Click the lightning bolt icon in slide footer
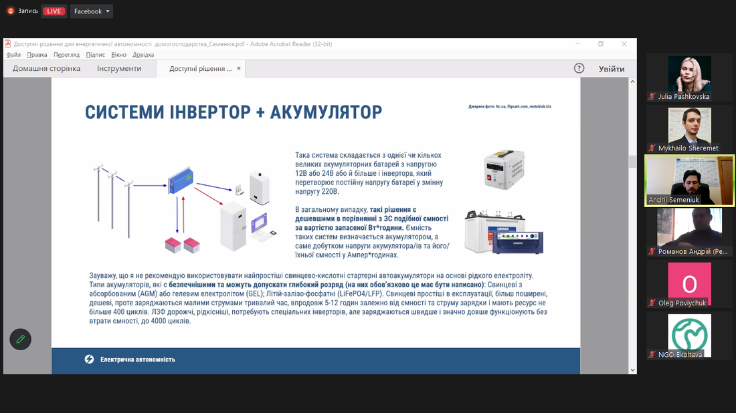The height and width of the screenshot is (413, 736). point(89,359)
